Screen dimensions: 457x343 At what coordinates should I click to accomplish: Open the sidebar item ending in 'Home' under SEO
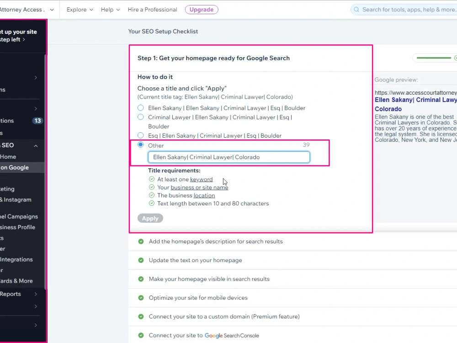(x=8, y=156)
